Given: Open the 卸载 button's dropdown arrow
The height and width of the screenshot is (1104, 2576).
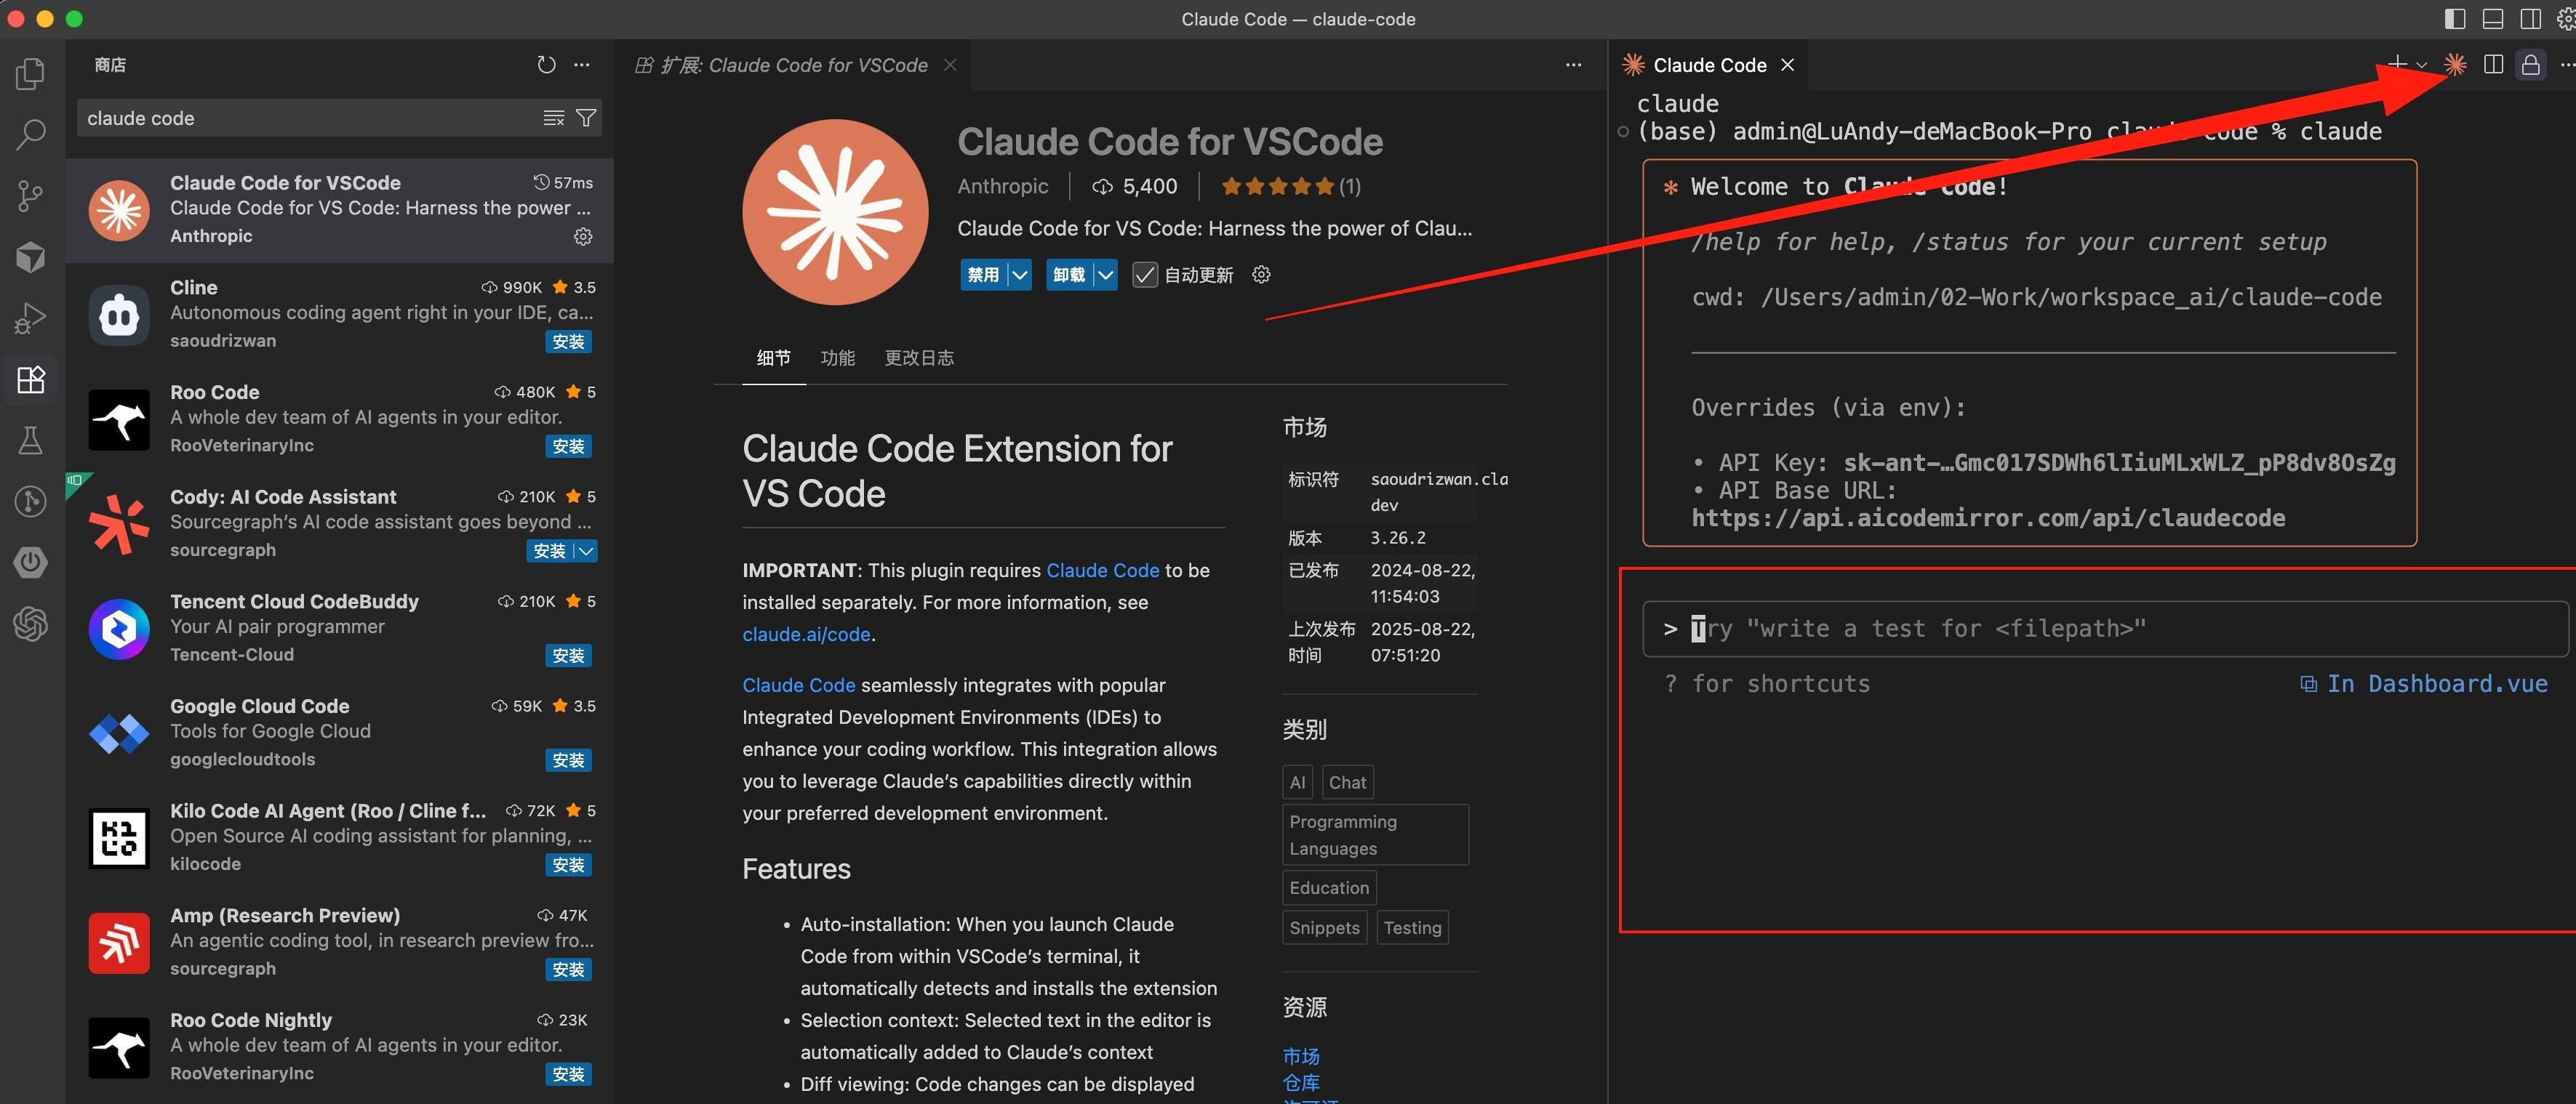Looking at the screenshot, I should [x=1105, y=274].
